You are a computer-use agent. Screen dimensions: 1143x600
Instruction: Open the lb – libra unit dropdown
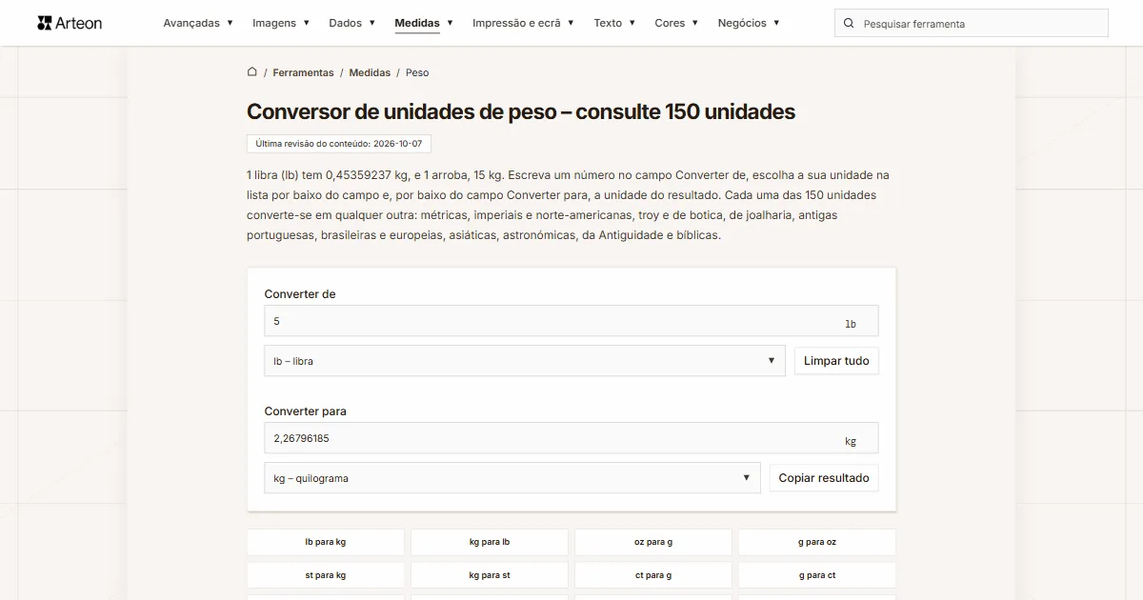(x=525, y=361)
